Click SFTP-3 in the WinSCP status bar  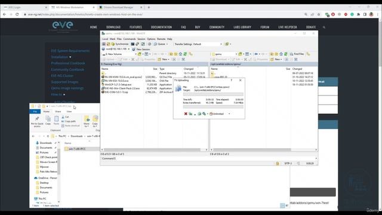click(x=288, y=163)
